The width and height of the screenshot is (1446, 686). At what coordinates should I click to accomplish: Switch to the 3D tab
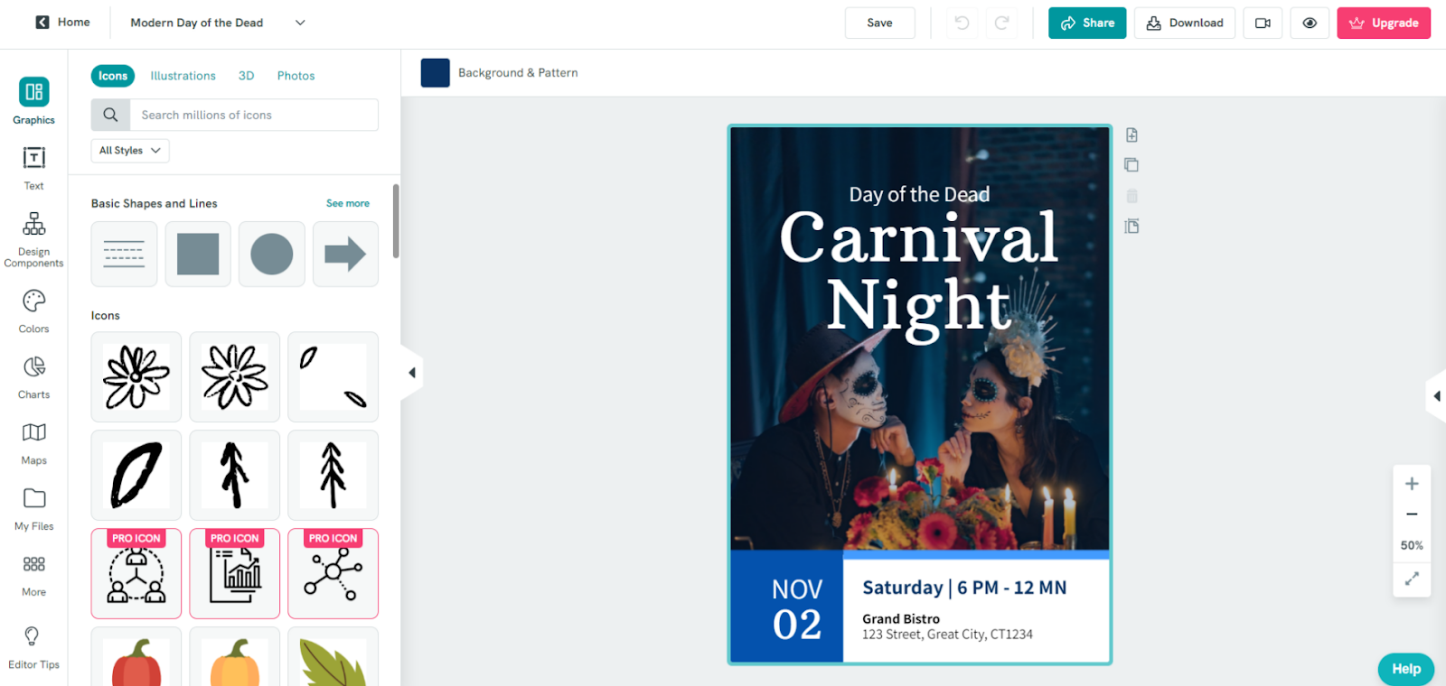(246, 76)
